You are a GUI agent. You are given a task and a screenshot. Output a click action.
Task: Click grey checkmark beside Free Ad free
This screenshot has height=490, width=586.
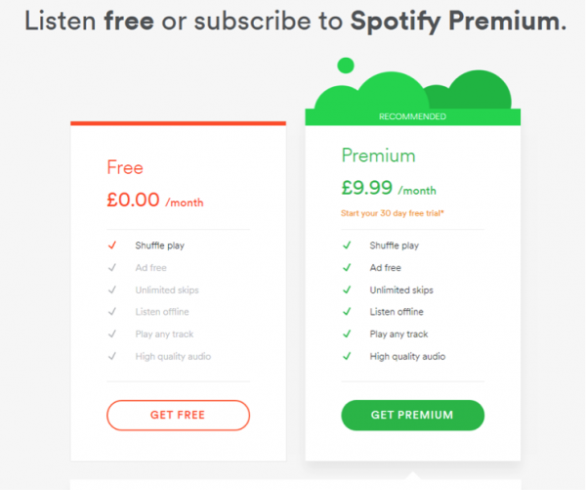tap(112, 268)
